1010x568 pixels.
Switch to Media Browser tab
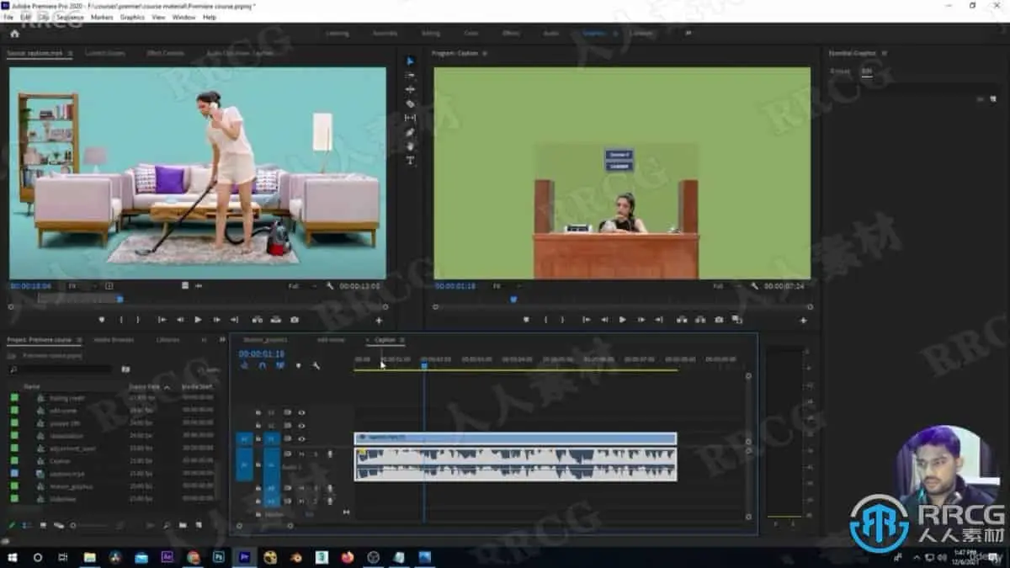[114, 340]
